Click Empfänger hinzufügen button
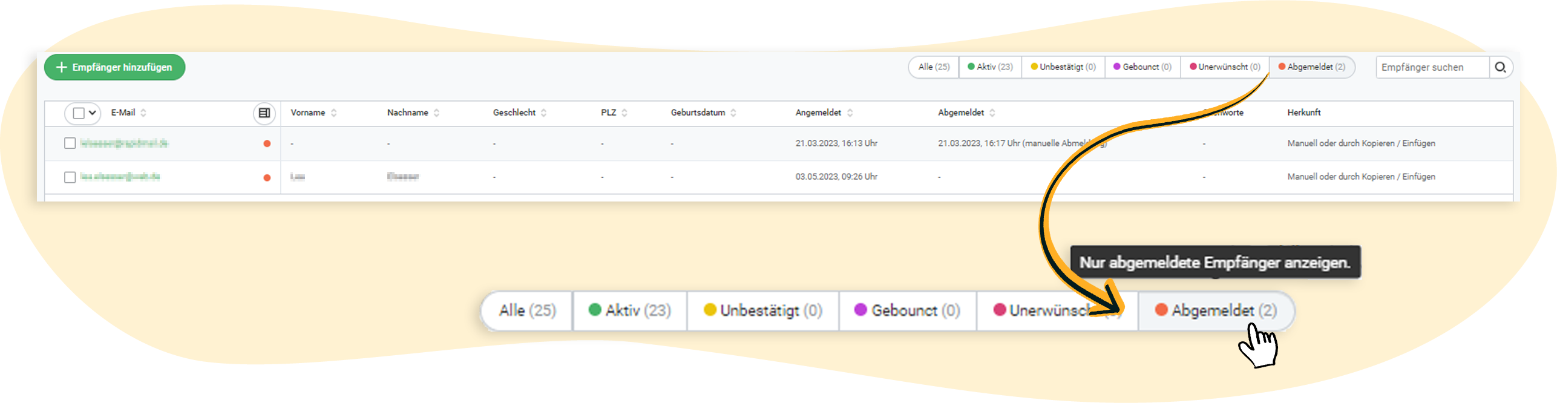Screen dimensions: 1557x403 [114, 67]
